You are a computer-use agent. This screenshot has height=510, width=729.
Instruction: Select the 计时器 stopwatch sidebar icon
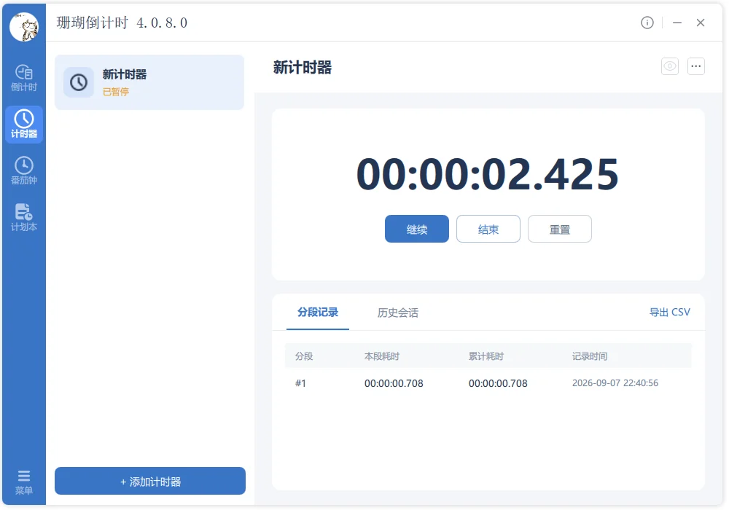coord(24,124)
